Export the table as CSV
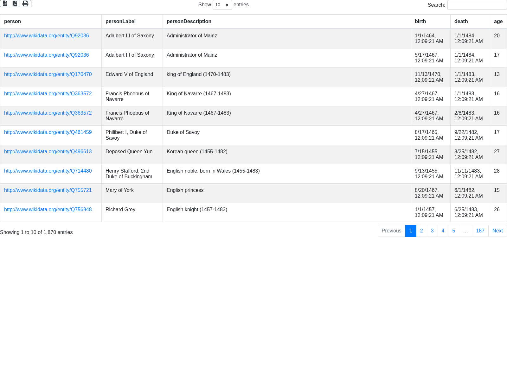The width and height of the screenshot is (507, 380). point(5,4)
